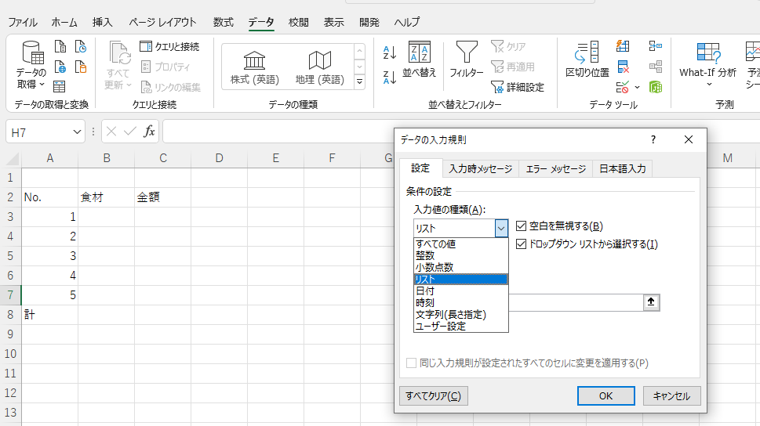Screen dimensions: 760x426
Task: Click OK in データの入力規則 dialog
Action: coord(605,396)
